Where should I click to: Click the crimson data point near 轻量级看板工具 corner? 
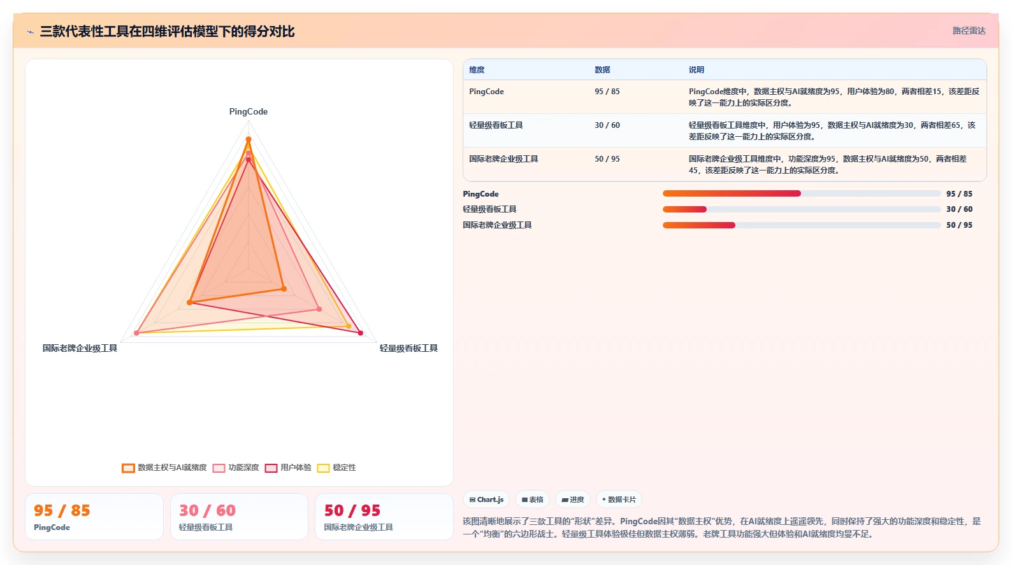click(360, 333)
